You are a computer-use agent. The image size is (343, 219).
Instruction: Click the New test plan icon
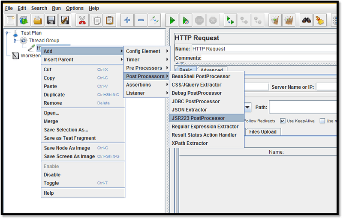pos(11,20)
